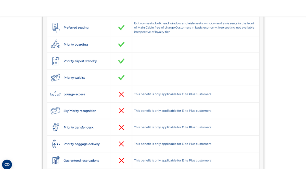The width and height of the screenshot is (306, 191).
Task: Click the Priority waitlist ticket icon
Action: click(x=55, y=78)
